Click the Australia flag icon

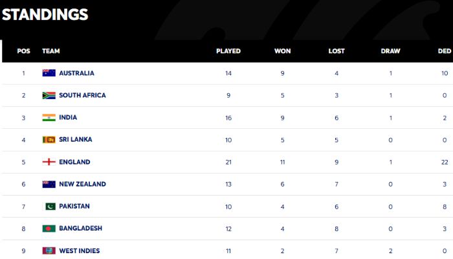(x=49, y=73)
